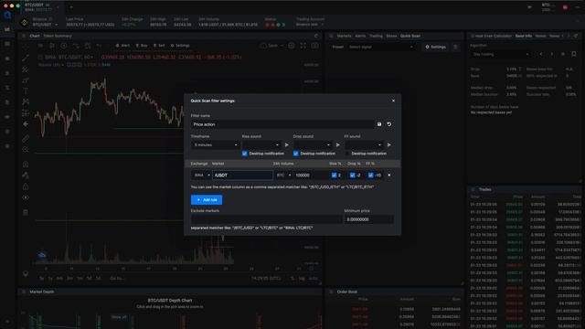Screen dimensions: 585x329
Task: Open the Algorithm dropdown in Base Info
Action: 500,54
